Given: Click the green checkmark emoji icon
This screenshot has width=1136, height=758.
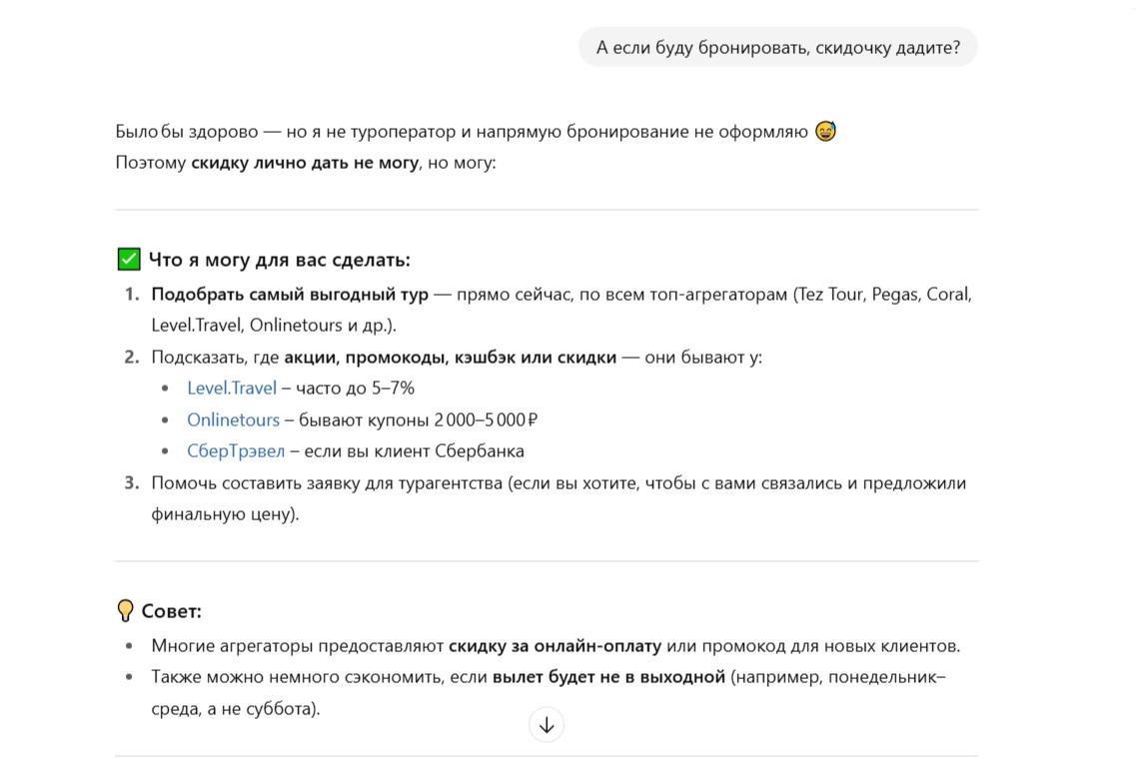Looking at the screenshot, I should 129,260.
